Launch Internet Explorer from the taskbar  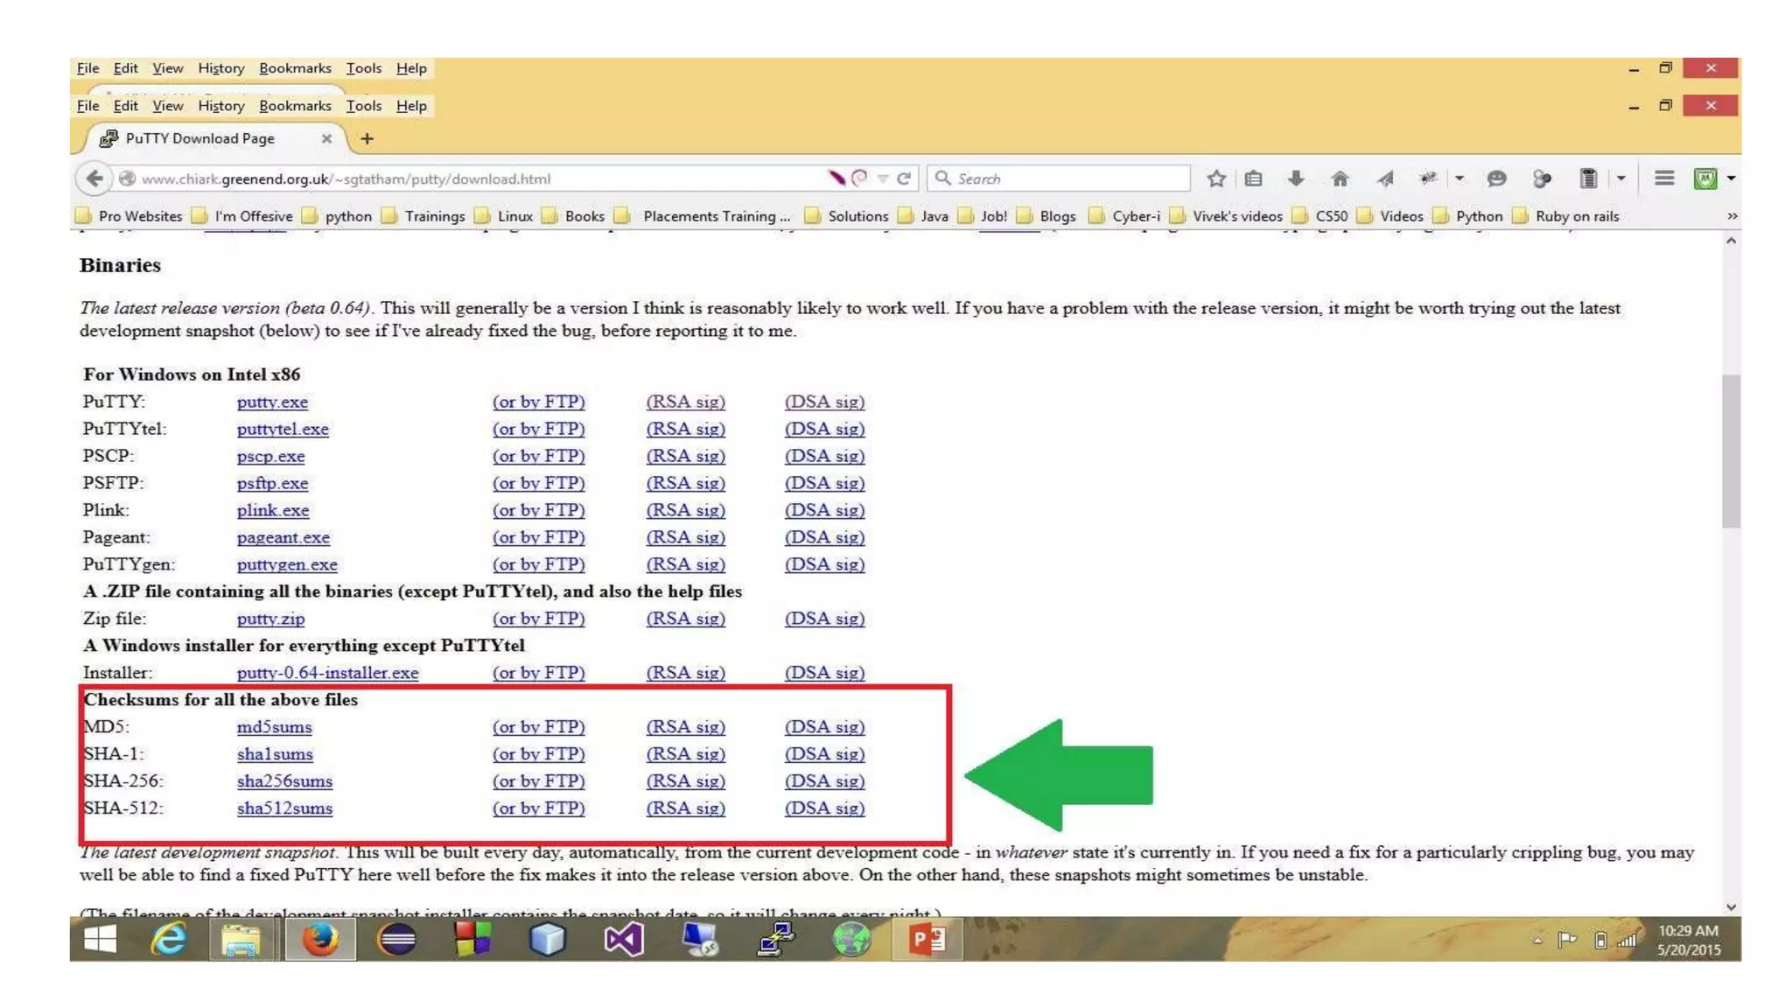click(168, 940)
